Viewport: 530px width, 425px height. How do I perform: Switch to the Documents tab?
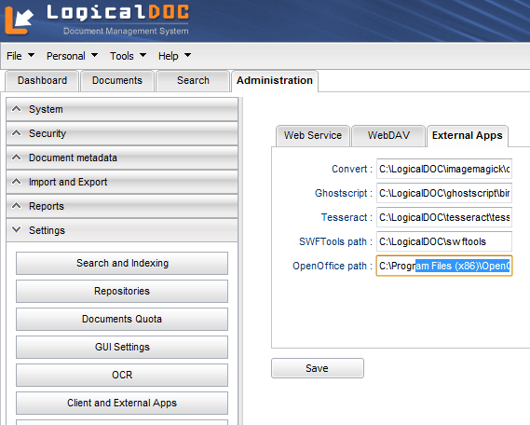point(117,81)
